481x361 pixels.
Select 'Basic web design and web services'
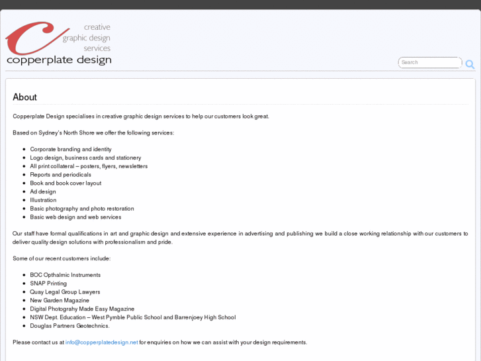pos(75,217)
